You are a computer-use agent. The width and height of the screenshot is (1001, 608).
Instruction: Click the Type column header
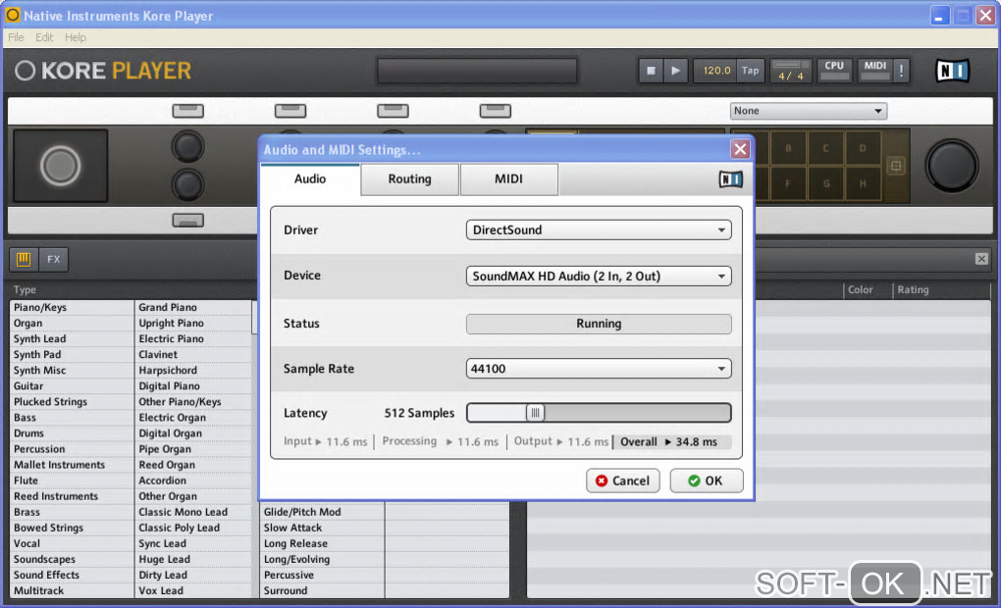[x=25, y=289]
